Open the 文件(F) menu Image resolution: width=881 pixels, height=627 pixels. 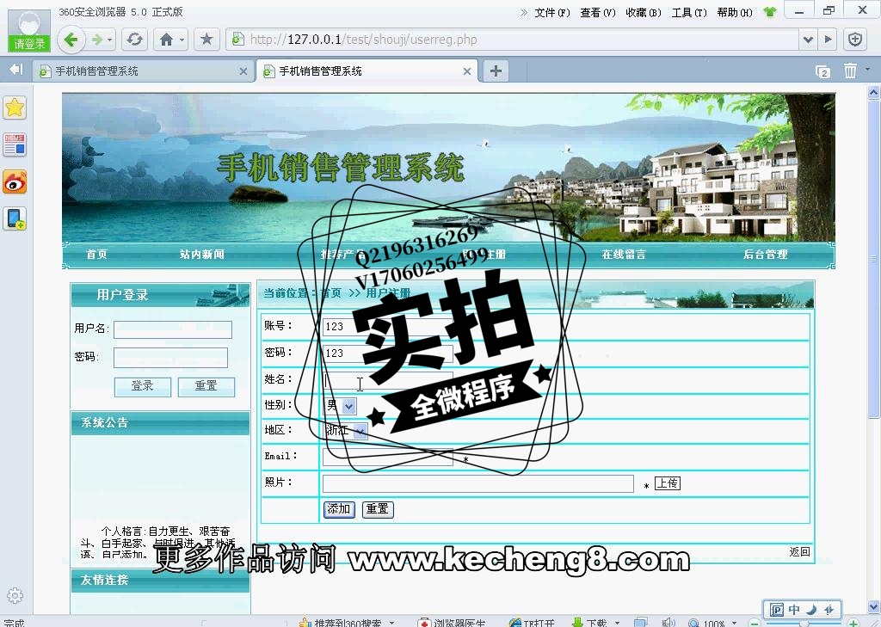552,12
